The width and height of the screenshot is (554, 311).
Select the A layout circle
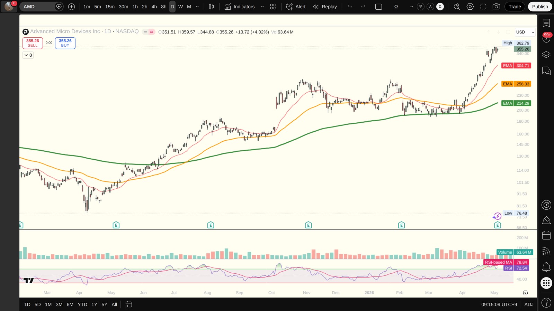click(430, 7)
